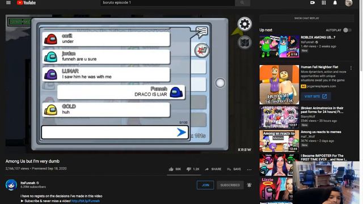Open the ROBLOX AMONG US thumbnail
This screenshot has height=204, width=363.
(x=279, y=46)
